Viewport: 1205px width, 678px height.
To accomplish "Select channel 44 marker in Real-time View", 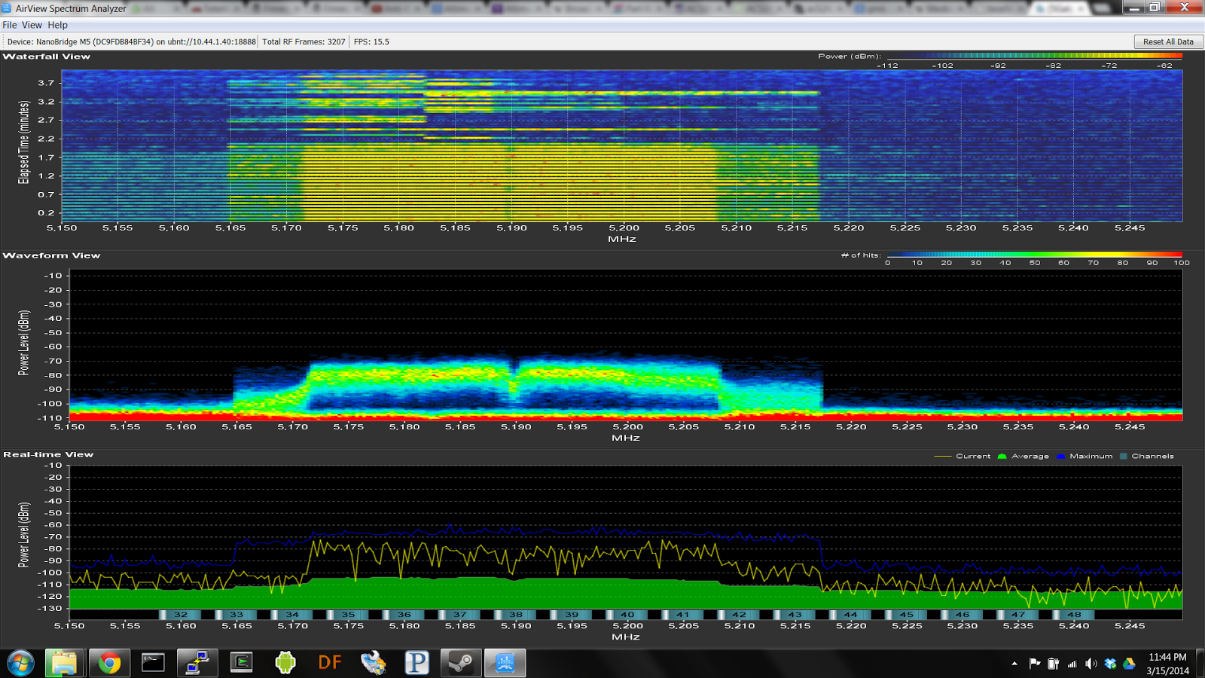I will (851, 615).
